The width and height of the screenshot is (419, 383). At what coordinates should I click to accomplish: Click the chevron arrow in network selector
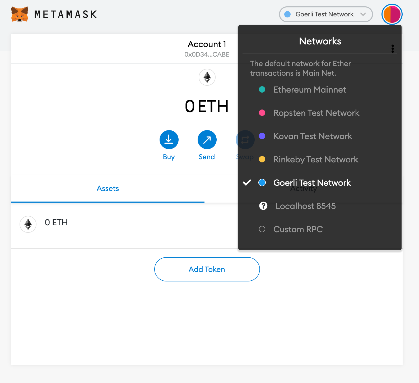tap(363, 14)
